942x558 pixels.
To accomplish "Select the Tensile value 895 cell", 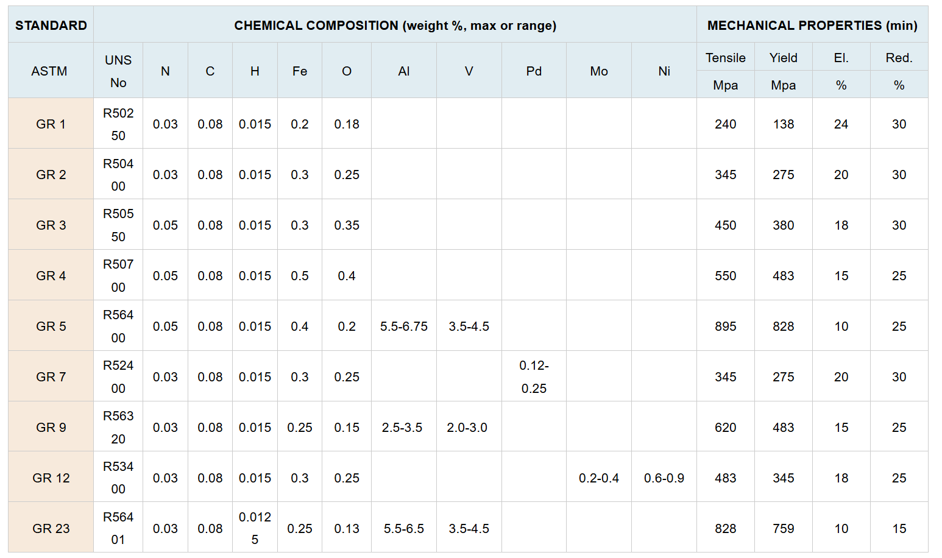I will click(726, 326).
